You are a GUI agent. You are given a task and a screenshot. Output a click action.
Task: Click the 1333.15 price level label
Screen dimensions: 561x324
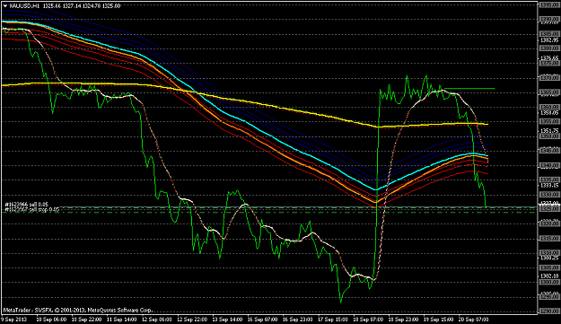(549, 185)
